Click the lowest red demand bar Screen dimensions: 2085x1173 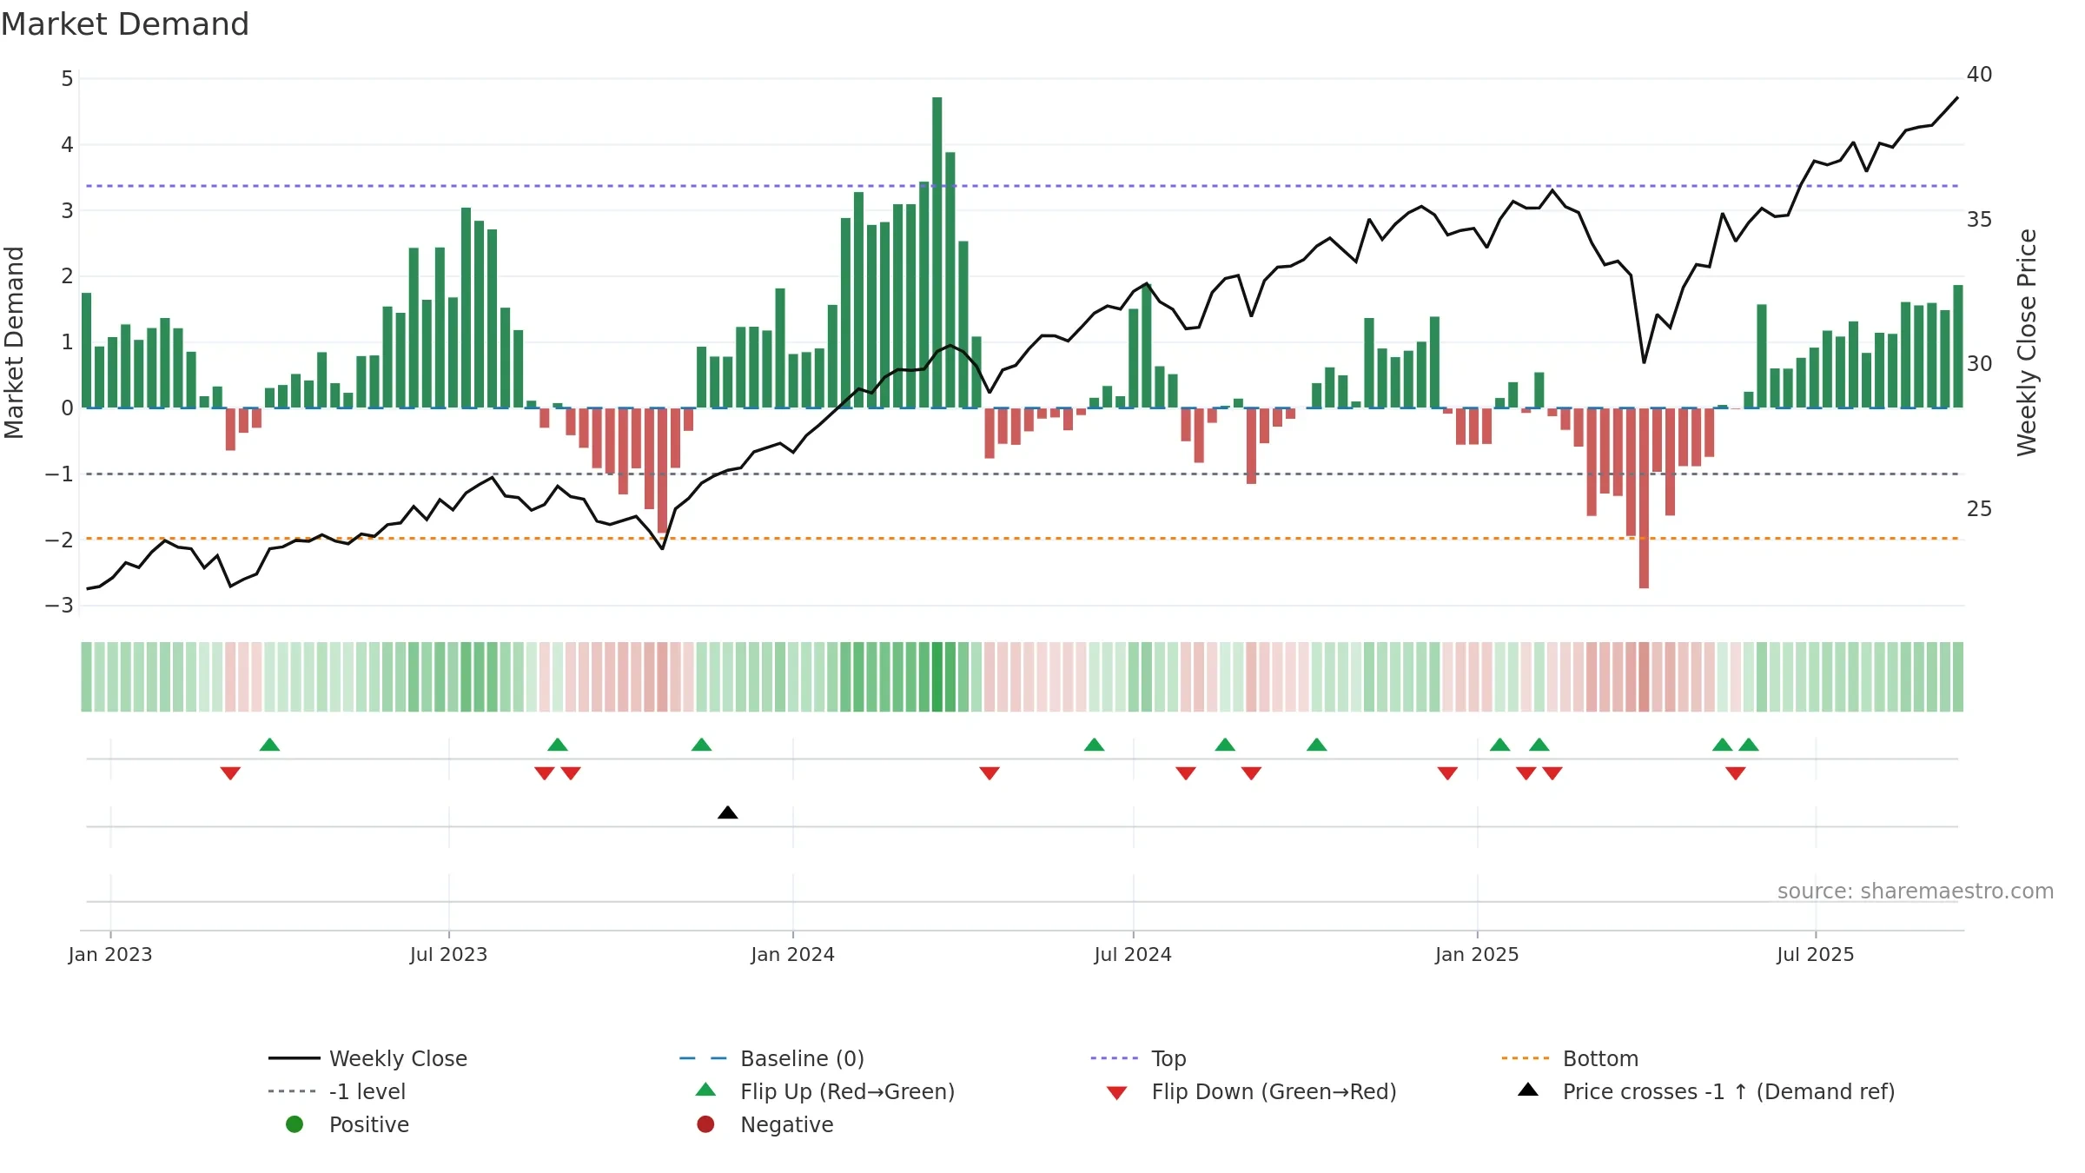pos(1644,498)
